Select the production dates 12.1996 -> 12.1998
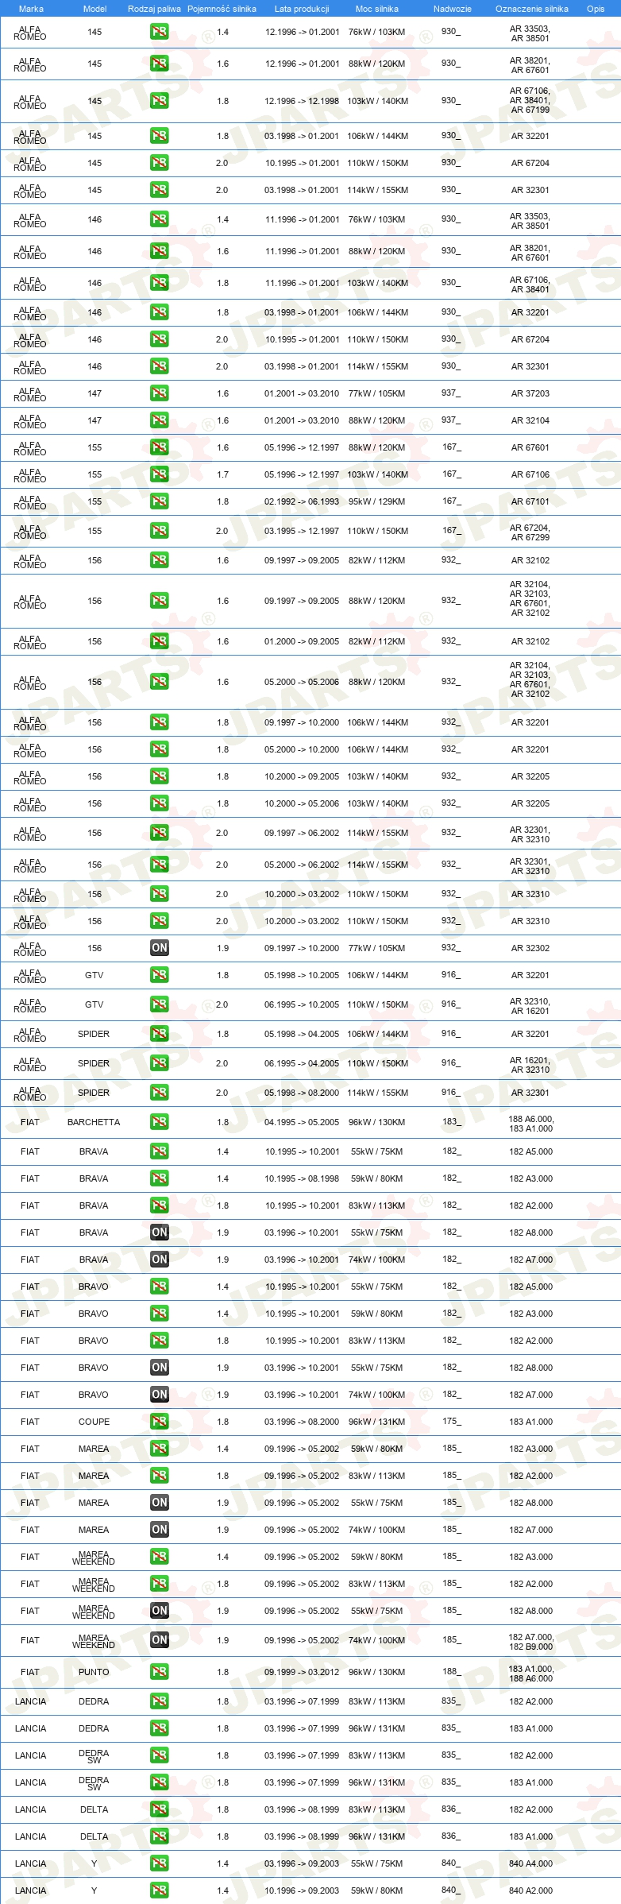621x1904 pixels. point(302,101)
